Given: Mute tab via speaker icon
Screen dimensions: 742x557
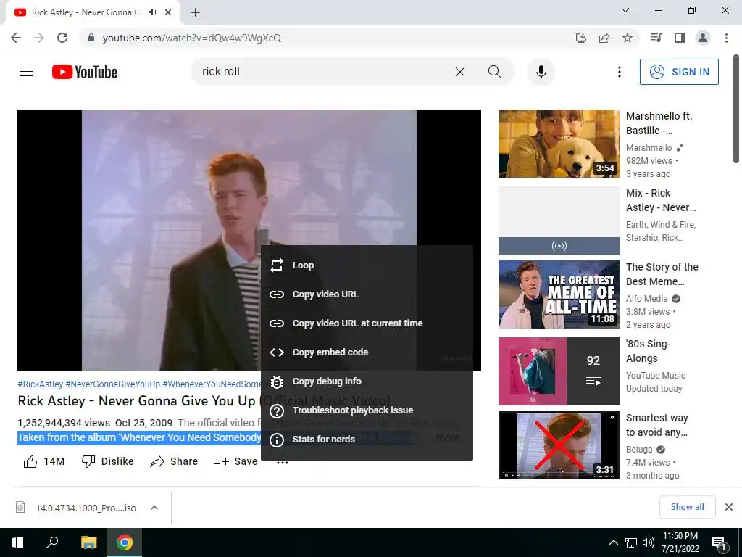Looking at the screenshot, I should 152,12.
